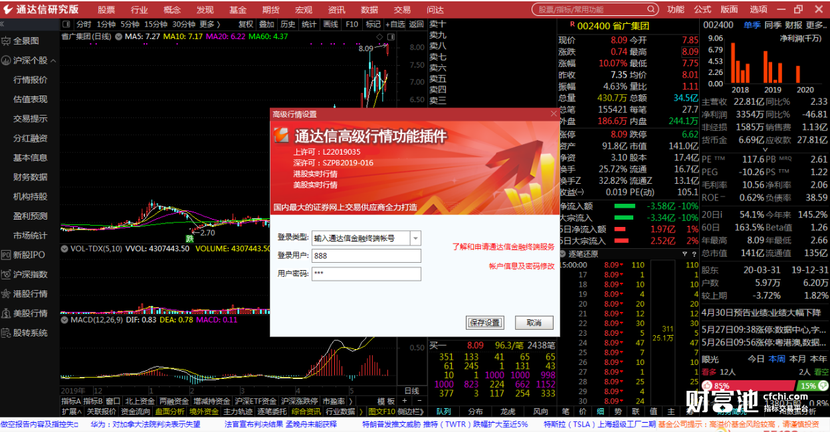Open the 股票 menu
The width and height of the screenshot is (830, 432).
pyautogui.click(x=106, y=10)
